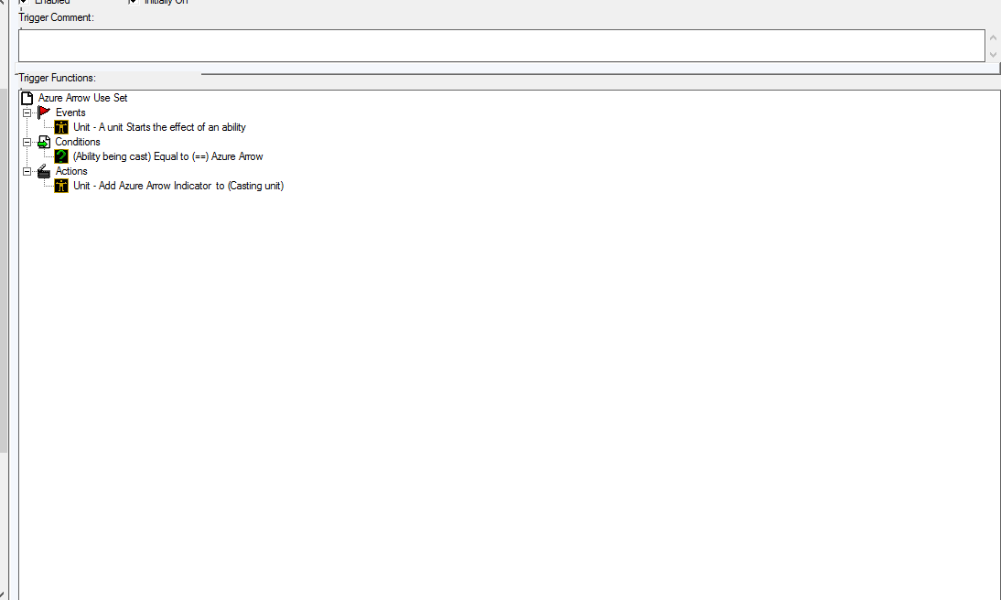Collapse the Actions tree node
Image resolution: width=1001 pixels, height=600 pixels.
pos(27,172)
